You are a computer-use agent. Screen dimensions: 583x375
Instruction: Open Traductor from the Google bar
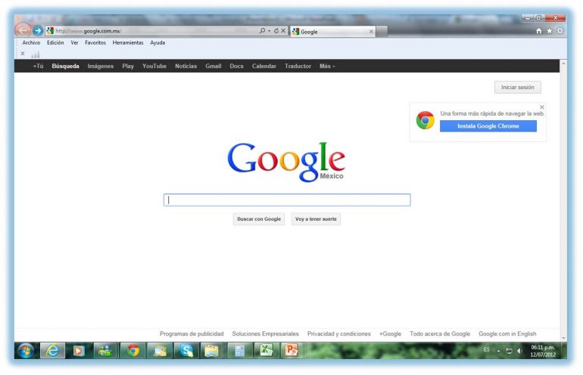click(298, 66)
